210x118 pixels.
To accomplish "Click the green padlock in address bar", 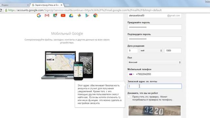I will click(6, 10).
